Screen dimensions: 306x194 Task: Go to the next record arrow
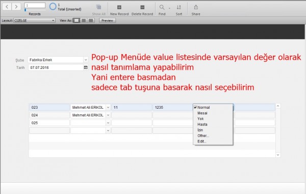[x=16, y=7]
